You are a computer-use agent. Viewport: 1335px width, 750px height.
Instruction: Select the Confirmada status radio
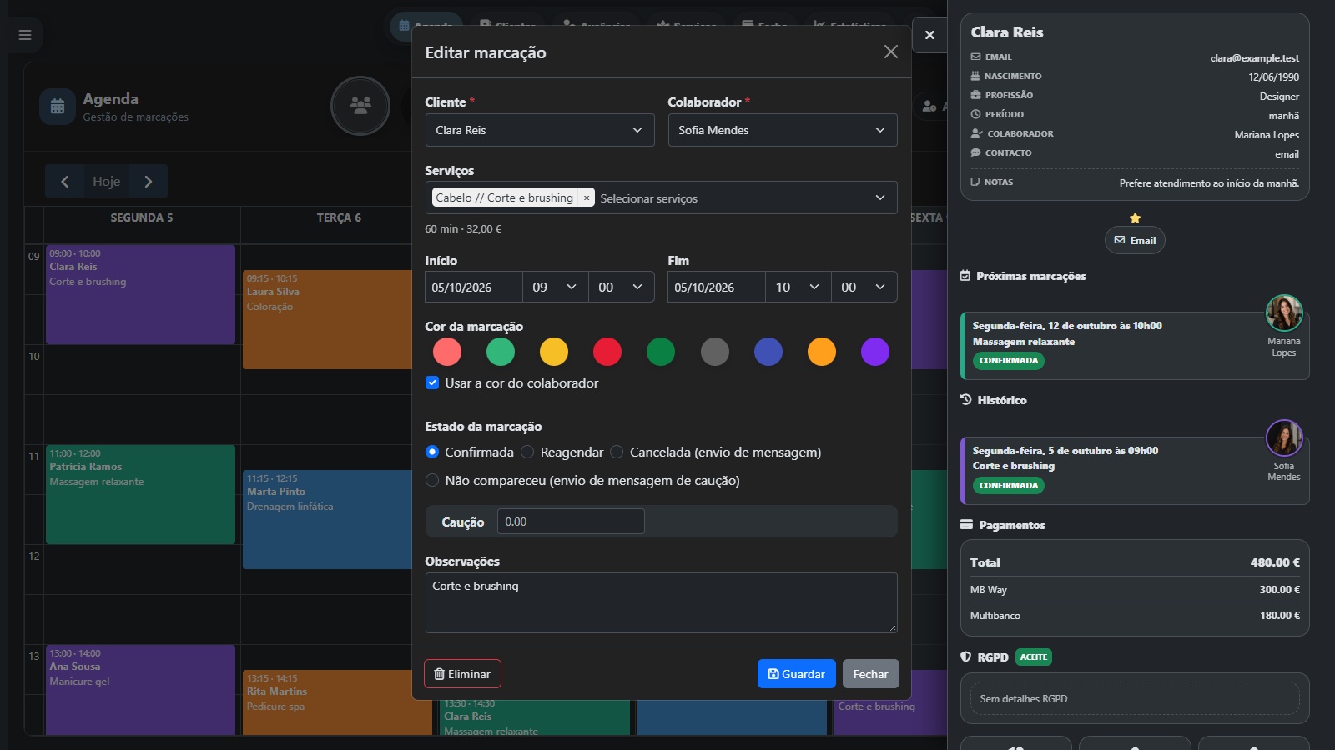point(432,452)
